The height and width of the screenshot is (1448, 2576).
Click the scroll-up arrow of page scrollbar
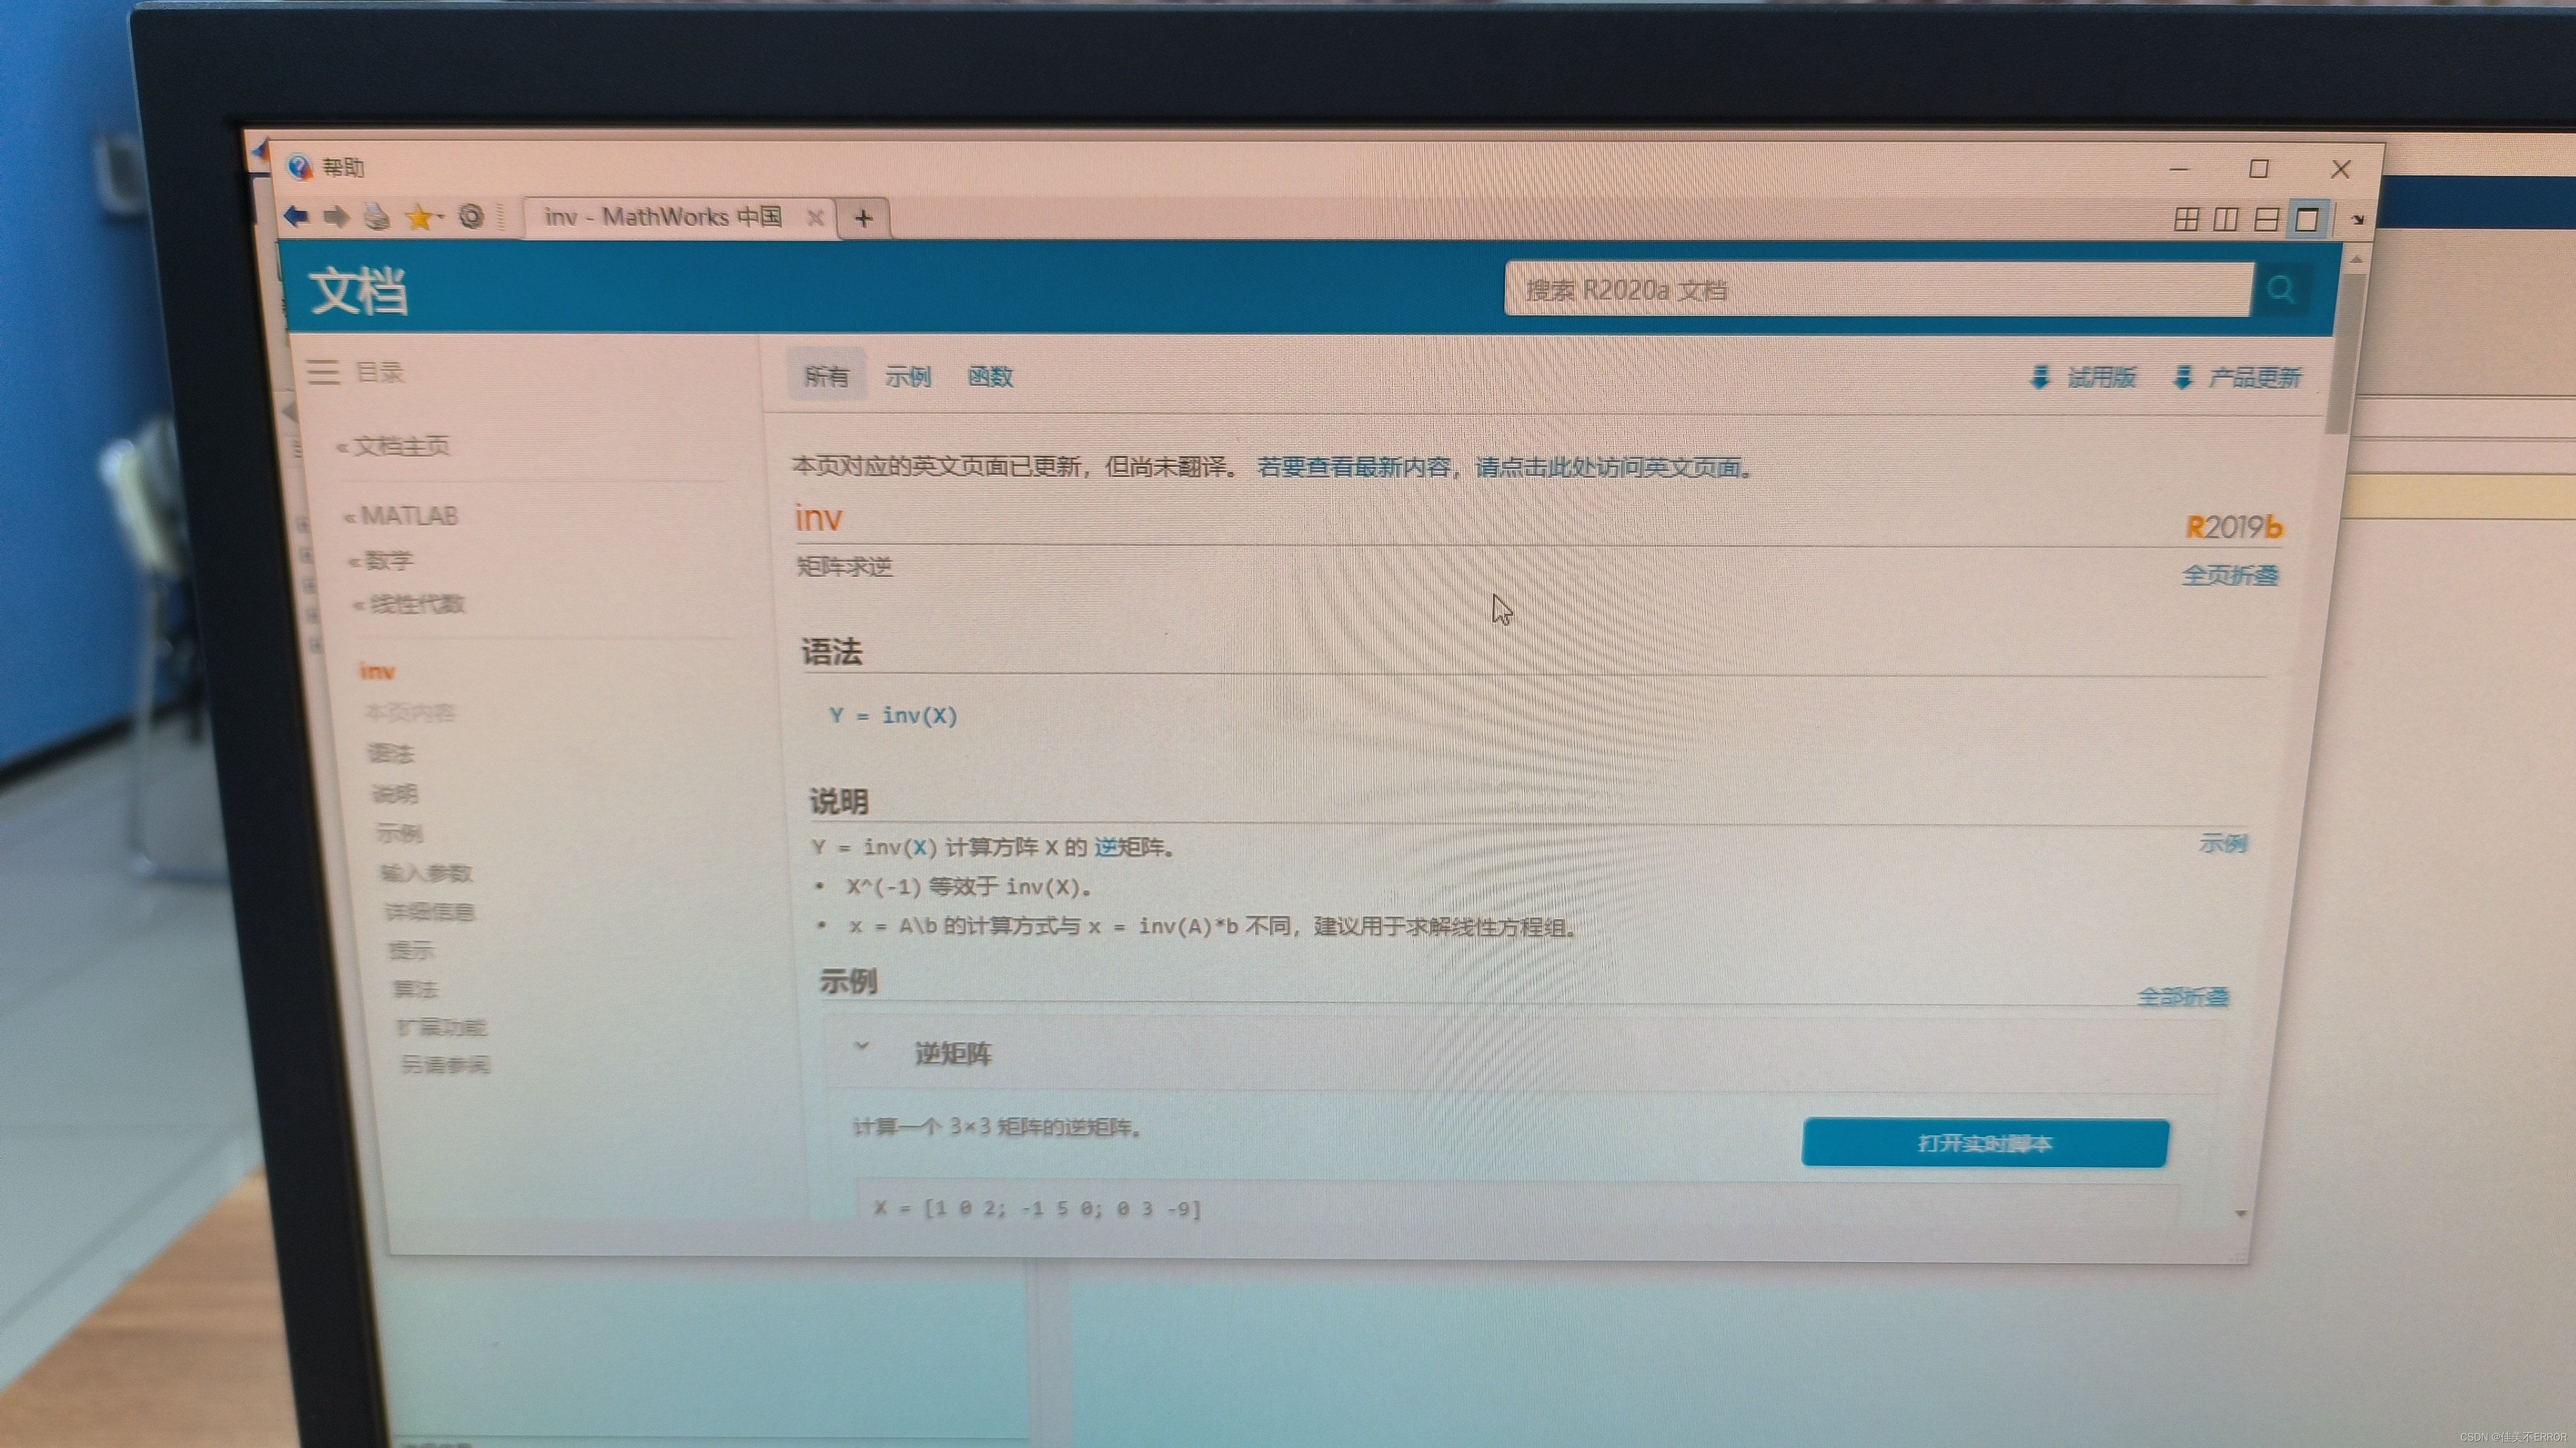click(2356, 260)
